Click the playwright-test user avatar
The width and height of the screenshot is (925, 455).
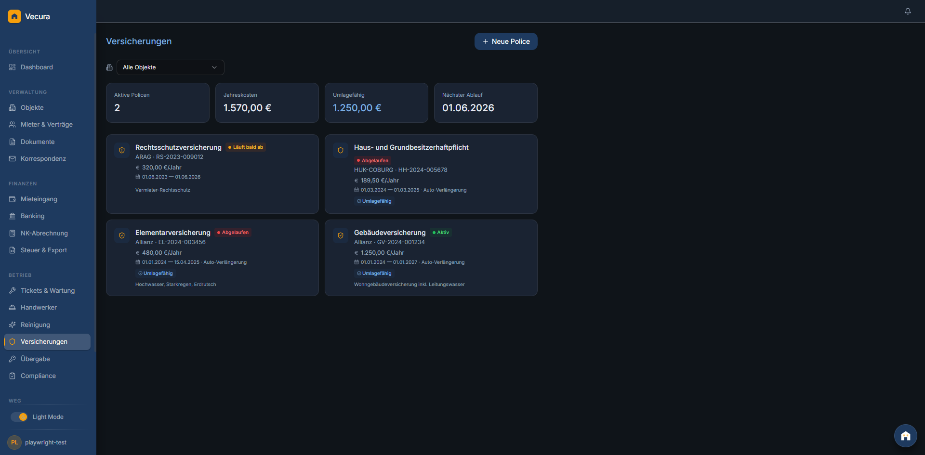point(14,442)
